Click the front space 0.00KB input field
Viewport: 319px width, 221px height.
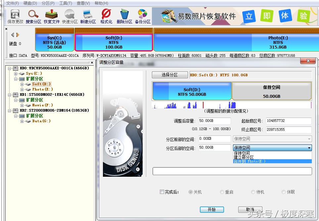click(214, 139)
